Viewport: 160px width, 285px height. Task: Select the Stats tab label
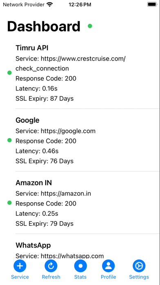(x=80, y=277)
